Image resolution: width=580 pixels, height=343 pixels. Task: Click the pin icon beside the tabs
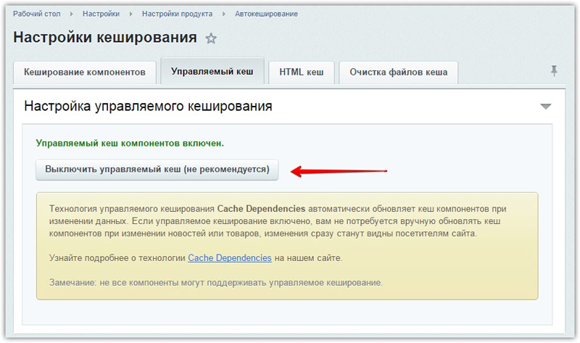pos(555,71)
